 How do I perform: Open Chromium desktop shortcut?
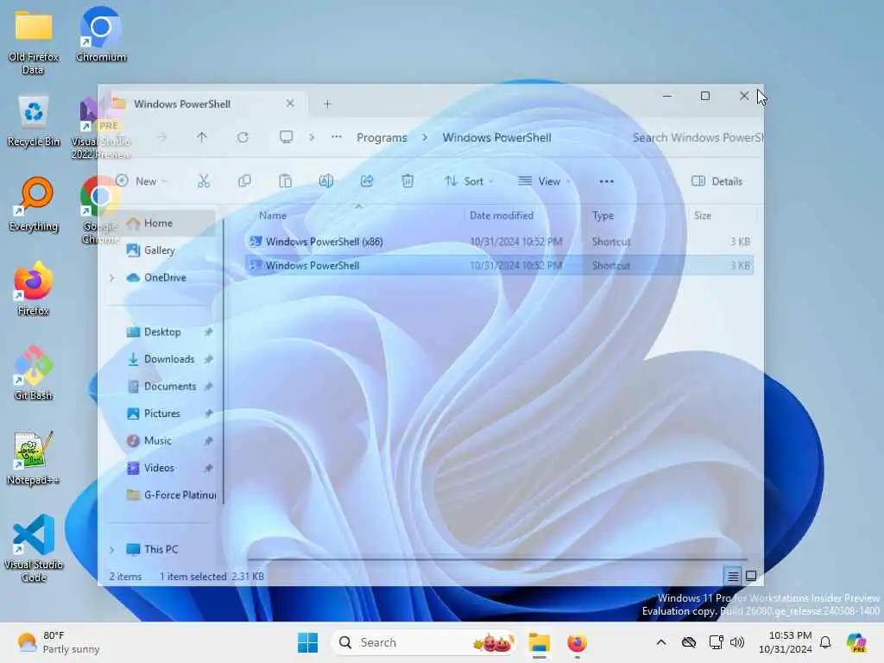[x=101, y=35]
